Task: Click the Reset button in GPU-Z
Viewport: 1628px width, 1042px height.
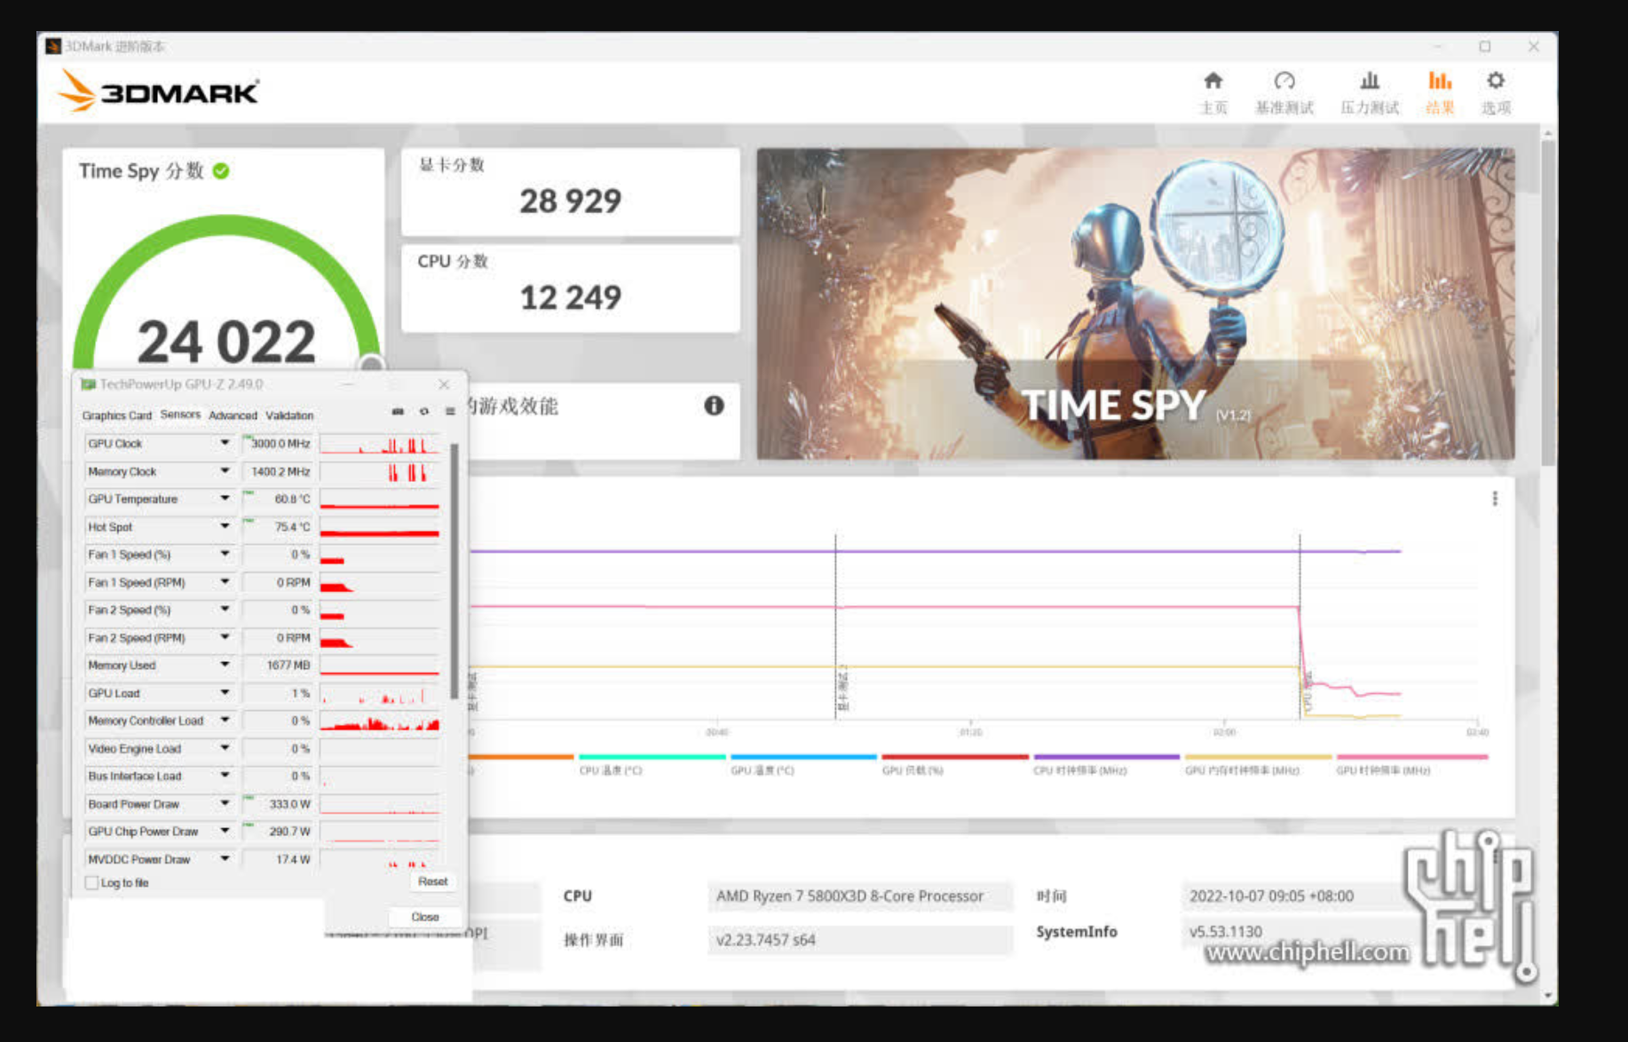Action: 432,881
